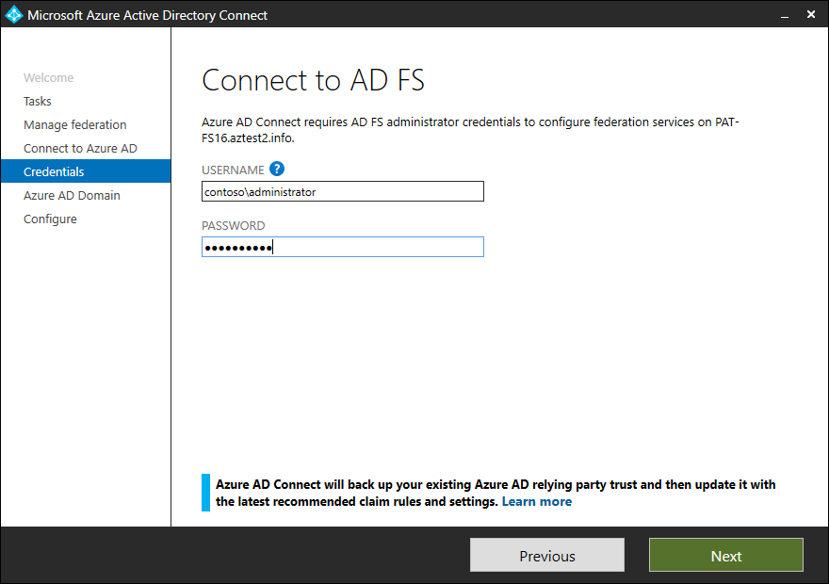Select the highlighted Credentials step
829x584 pixels.
55,171
